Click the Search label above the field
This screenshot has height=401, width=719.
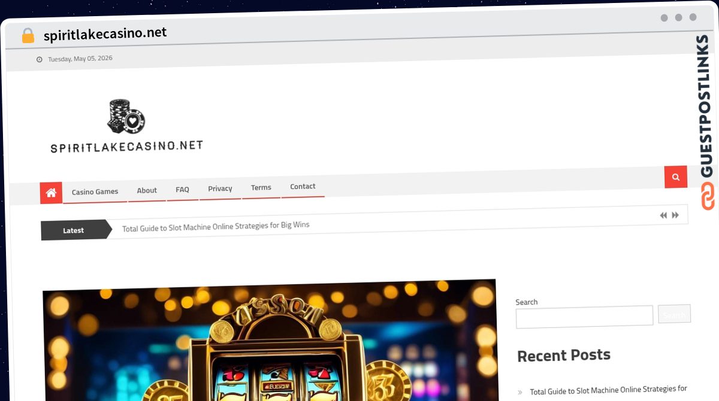(526, 302)
